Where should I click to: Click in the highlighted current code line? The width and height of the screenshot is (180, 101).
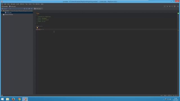pyautogui.click(x=106, y=29)
